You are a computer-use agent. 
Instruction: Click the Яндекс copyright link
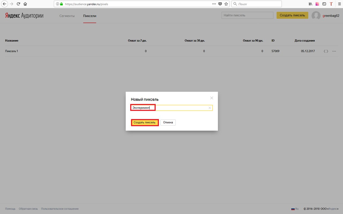tap(333, 209)
